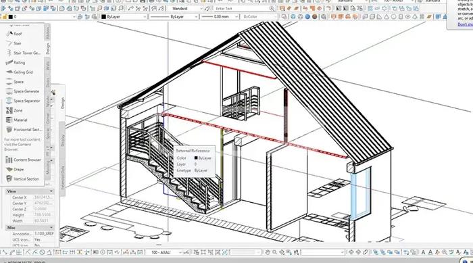The height and width of the screenshot is (263, 473).
Task: Choose the Space Generate tool
Action: (x=23, y=91)
